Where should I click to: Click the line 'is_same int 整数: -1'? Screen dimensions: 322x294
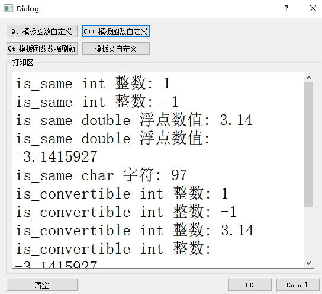click(97, 102)
